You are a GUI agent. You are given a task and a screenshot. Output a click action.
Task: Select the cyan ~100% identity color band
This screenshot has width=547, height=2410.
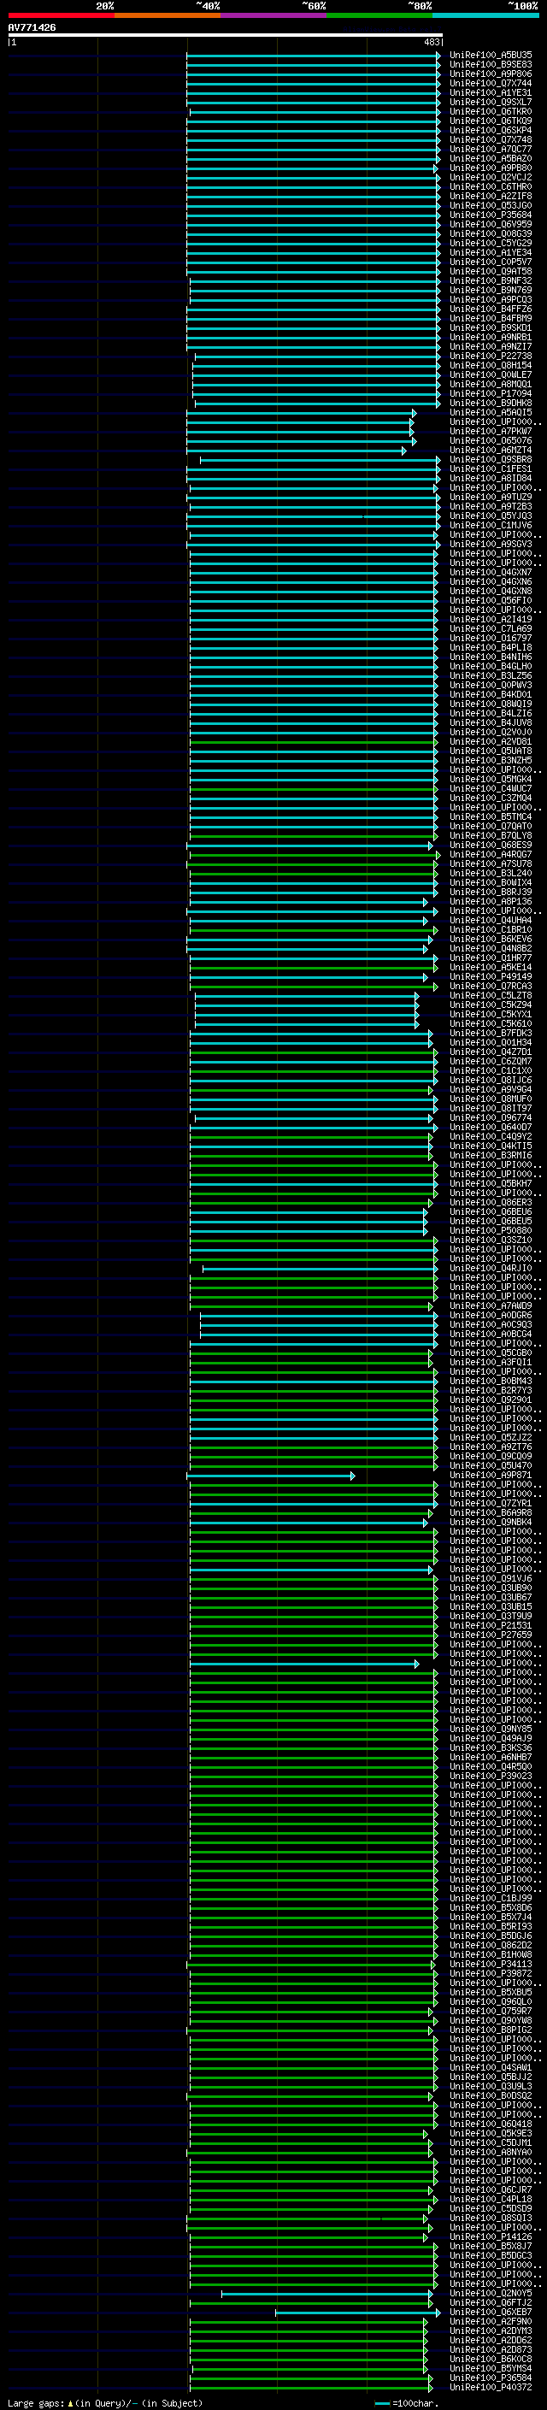[486, 16]
